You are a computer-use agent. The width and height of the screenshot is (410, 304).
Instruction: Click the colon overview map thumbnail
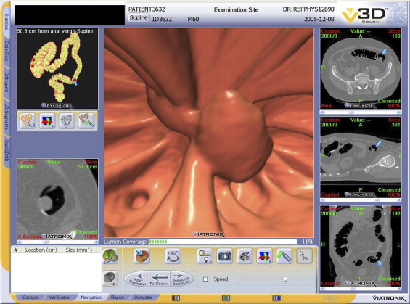[x=57, y=68]
